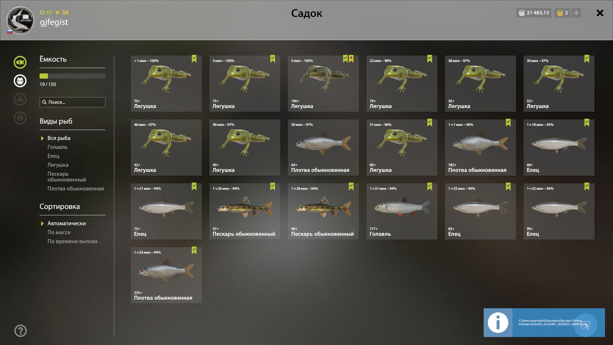
Task: Toggle the star mark on the 196 g frog
Action: point(351,59)
